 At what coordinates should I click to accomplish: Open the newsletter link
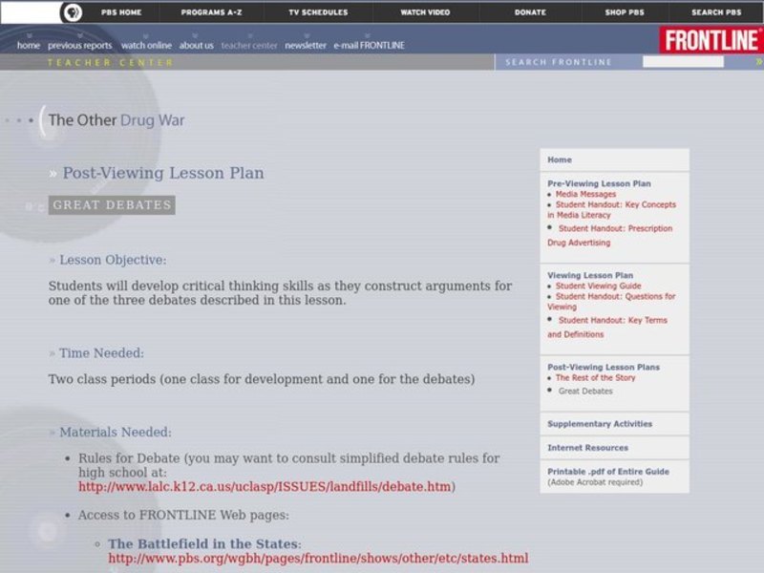click(x=305, y=46)
